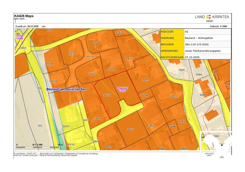The height and width of the screenshot is (172, 245).
Task: Click parcel 529/7 on the map
Action: [x=146, y=80]
